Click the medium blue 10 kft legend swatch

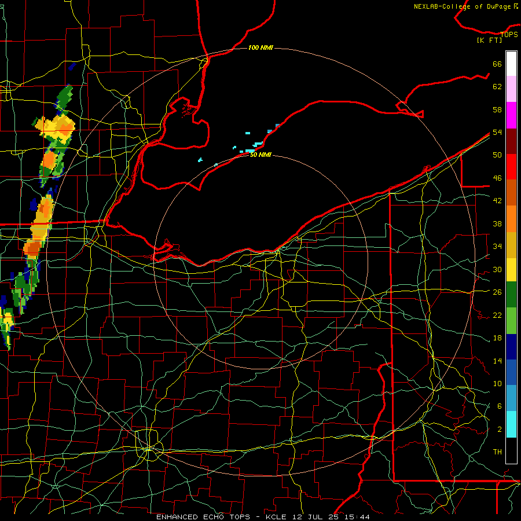tap(511, 372)
